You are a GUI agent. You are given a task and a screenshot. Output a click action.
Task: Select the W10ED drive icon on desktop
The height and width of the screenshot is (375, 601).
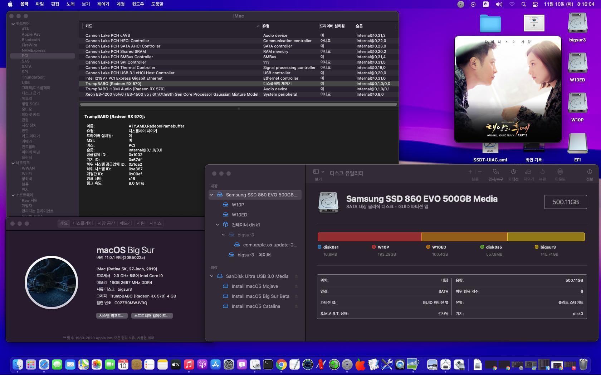577,63
